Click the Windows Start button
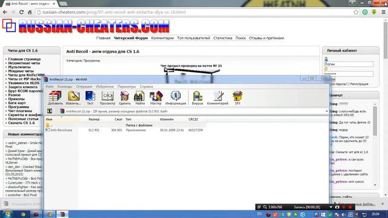 (7, 214)
